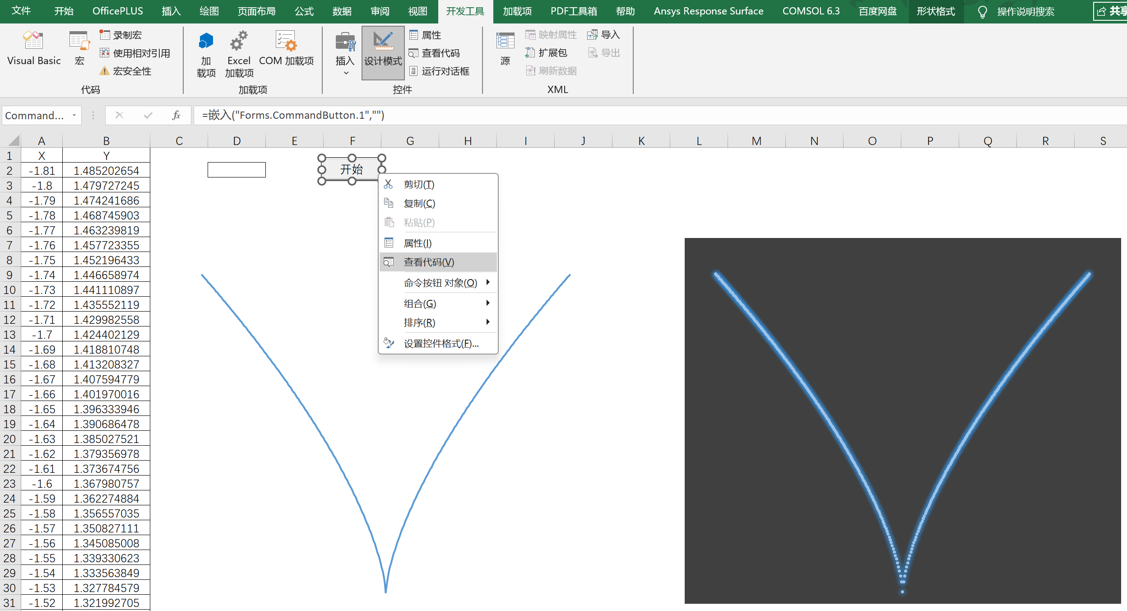This screenshot has height=611, width=1127.
Task: Open the Name Box dropdown arrow
Action: tap(74, 116)
